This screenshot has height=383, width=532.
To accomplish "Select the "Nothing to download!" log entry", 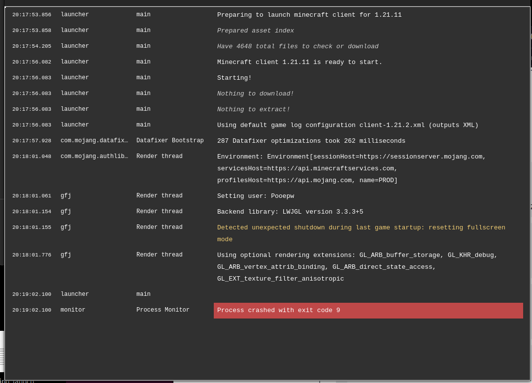I will click(x=256, y=94).
